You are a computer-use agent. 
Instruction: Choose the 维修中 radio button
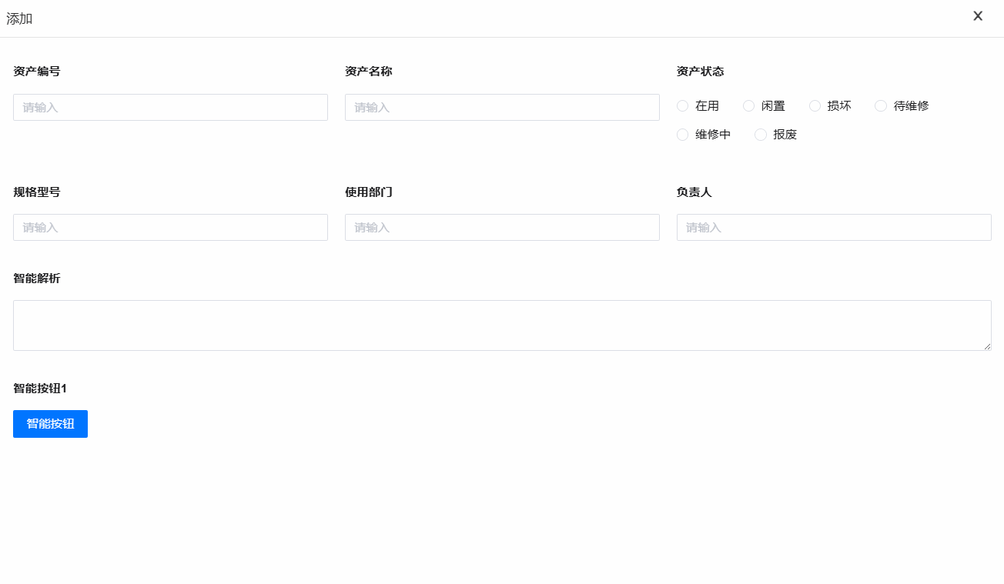pos(682,134)
